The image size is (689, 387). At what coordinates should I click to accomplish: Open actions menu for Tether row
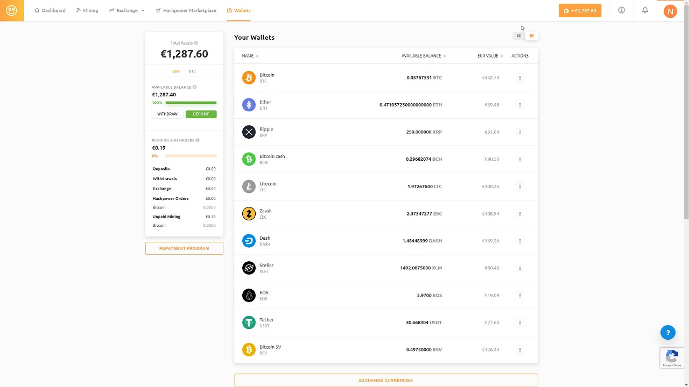pos(520,322)
